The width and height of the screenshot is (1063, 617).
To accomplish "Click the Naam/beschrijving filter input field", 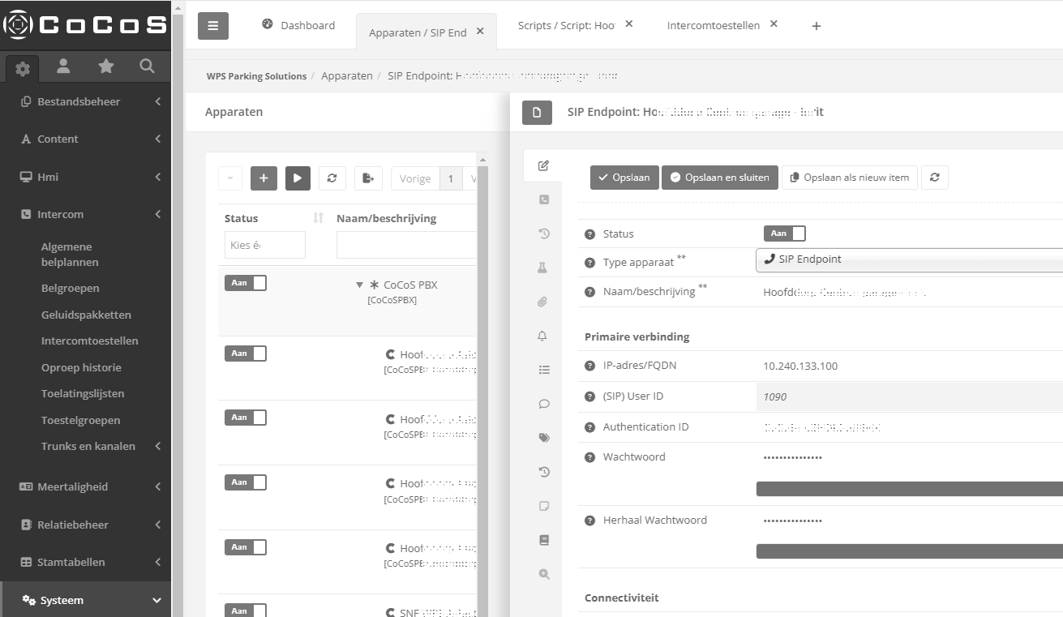I will pos(405,245).
